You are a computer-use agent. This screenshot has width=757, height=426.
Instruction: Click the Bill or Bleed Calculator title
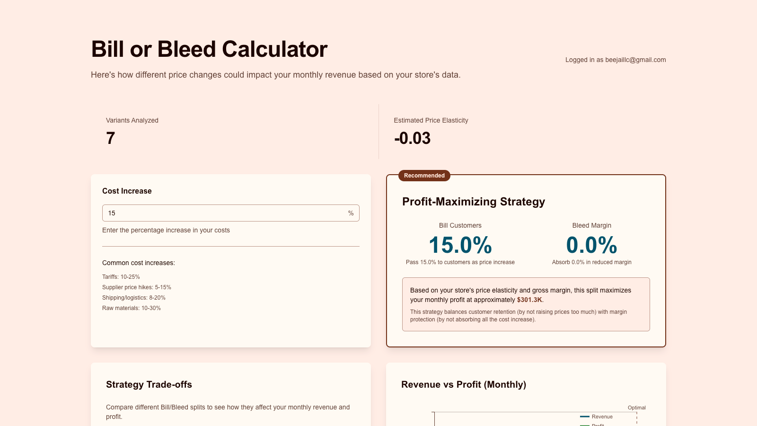click(209, 49)
